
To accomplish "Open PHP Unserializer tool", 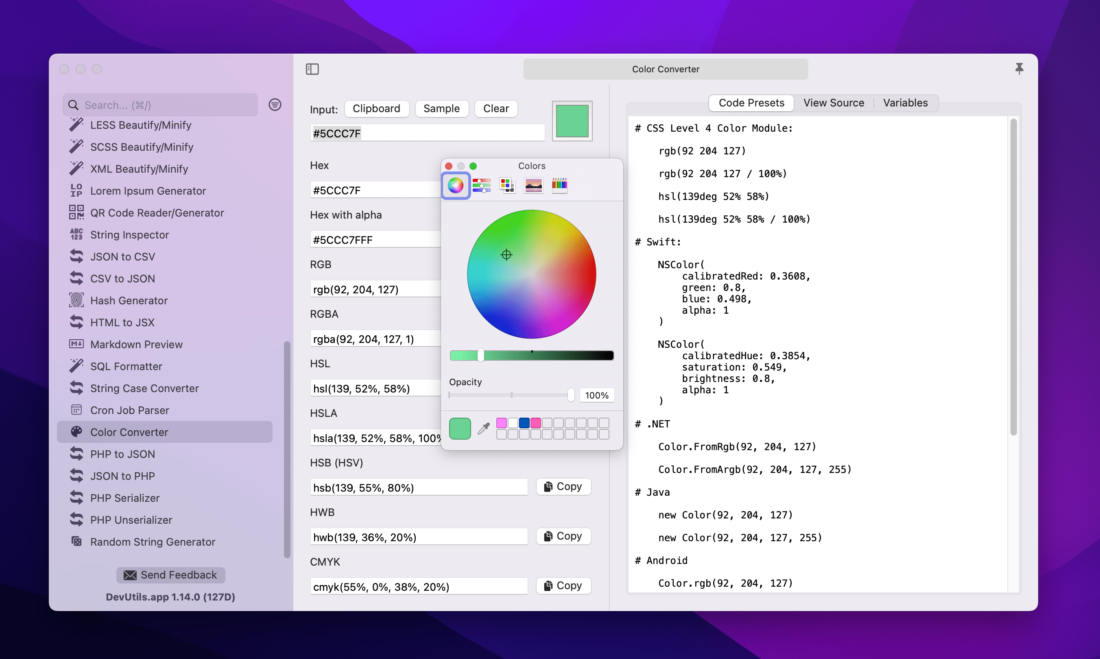I will point(164,520).
